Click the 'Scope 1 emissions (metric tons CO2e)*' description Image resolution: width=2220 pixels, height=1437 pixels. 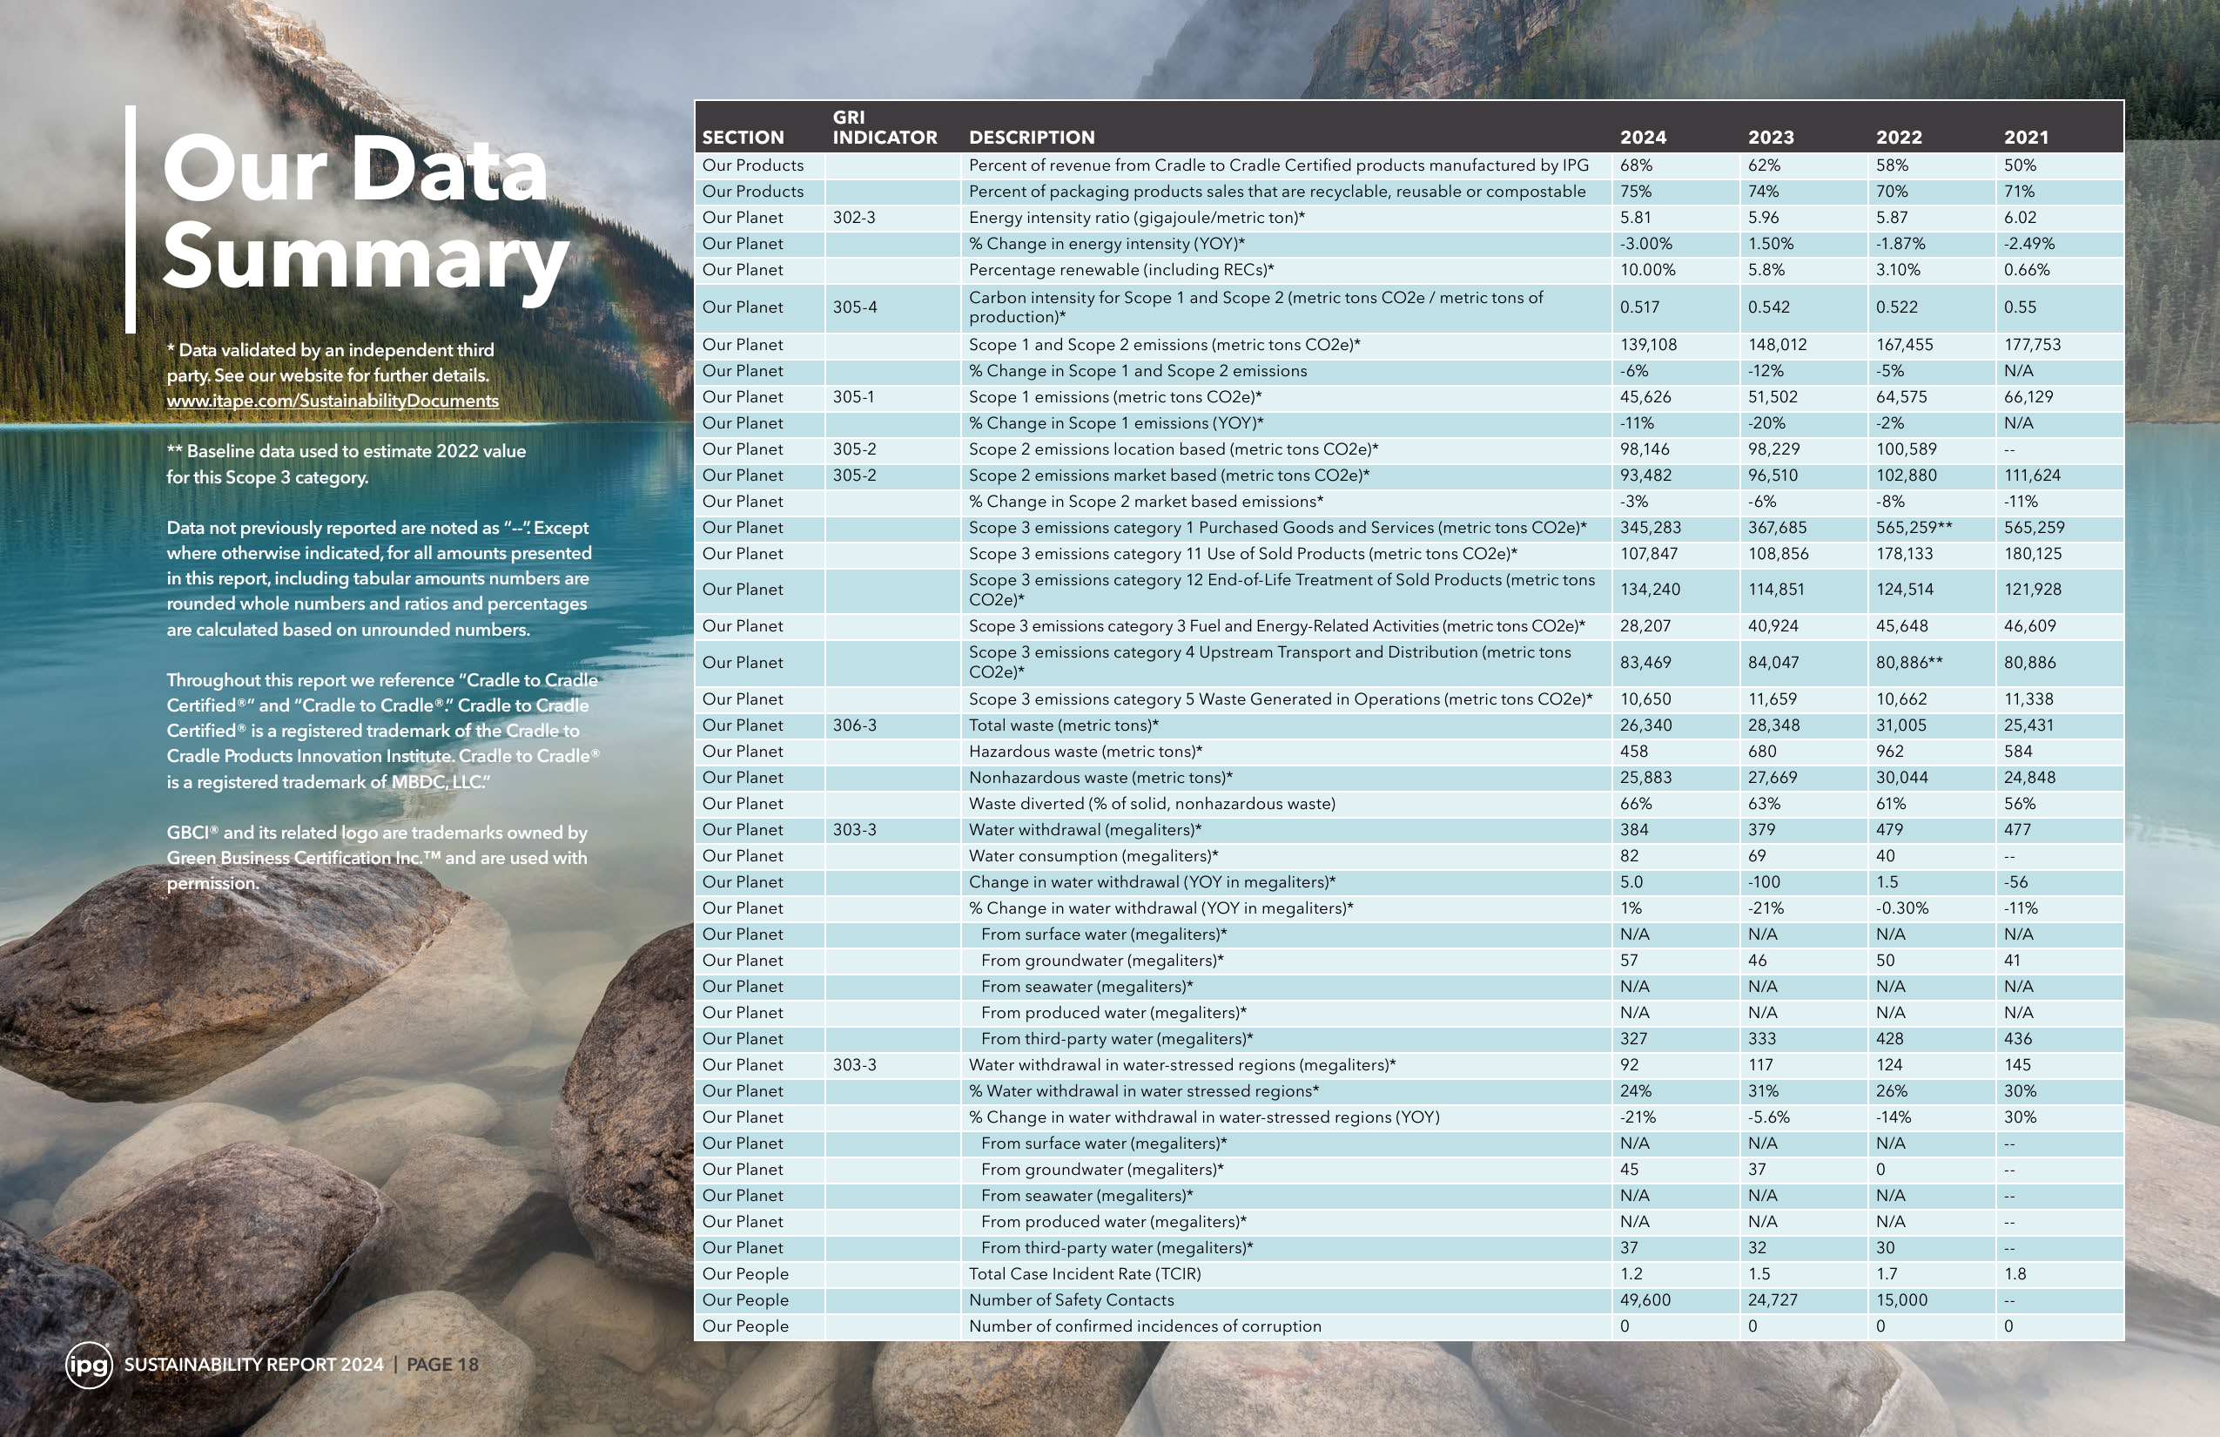[x=1114, y=396]
